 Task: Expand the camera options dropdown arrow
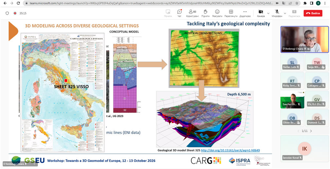pyautogui.click(x=268, y=13)
